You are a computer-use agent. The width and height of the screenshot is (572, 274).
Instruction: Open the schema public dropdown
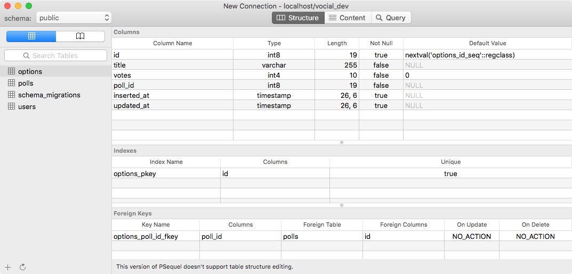(74, 18)
